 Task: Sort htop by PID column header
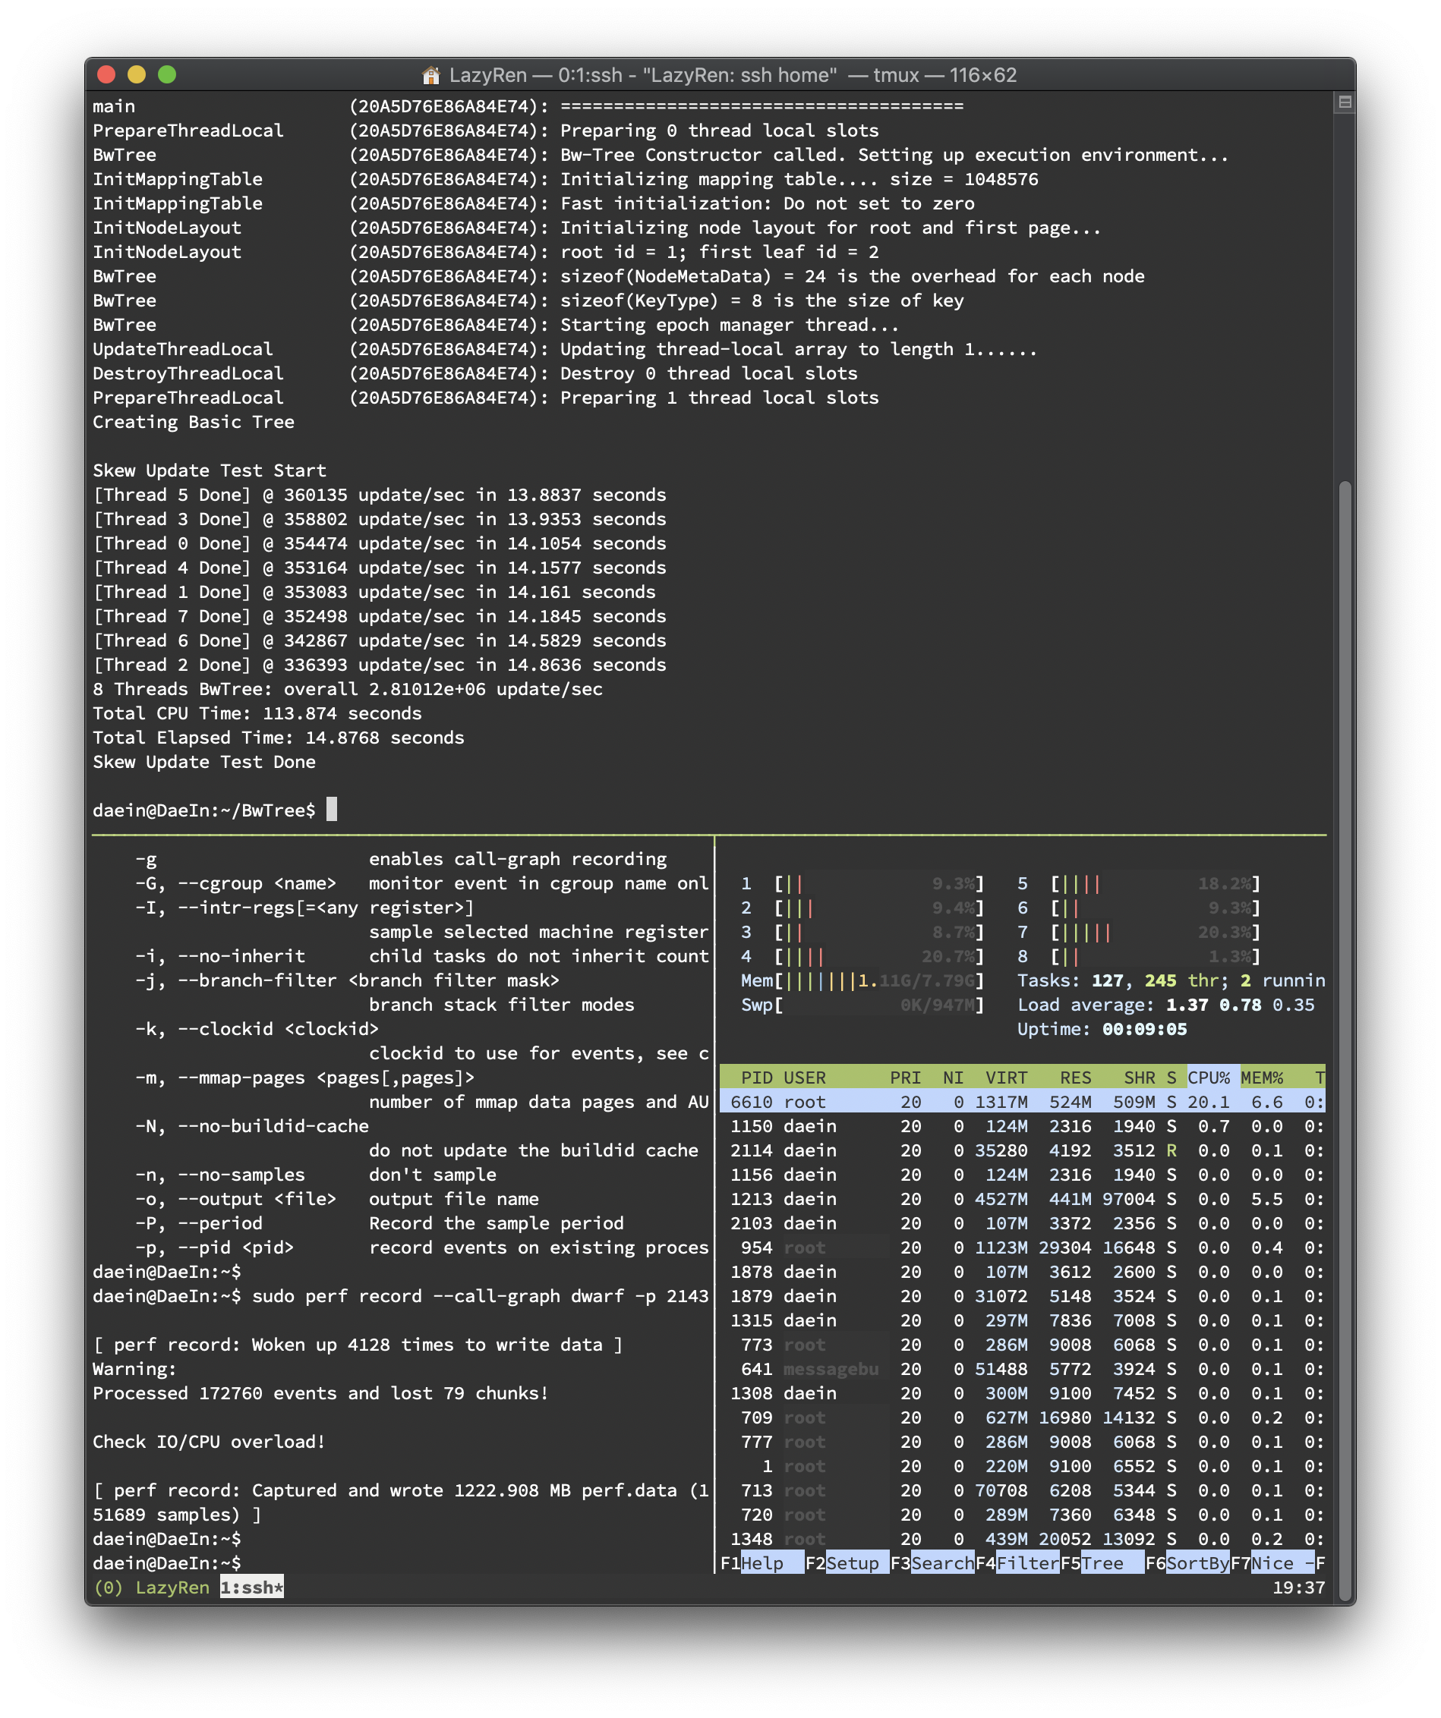point(756,1078)
